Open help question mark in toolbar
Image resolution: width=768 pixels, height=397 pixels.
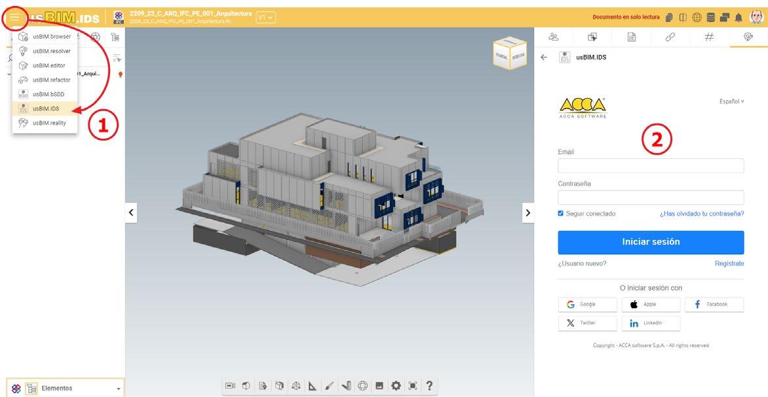pyautogui.click(x=429, y=386)
